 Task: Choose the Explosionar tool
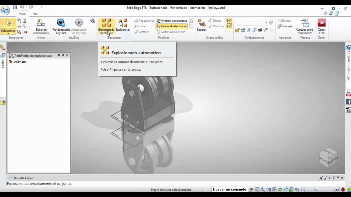coord(123,25)
